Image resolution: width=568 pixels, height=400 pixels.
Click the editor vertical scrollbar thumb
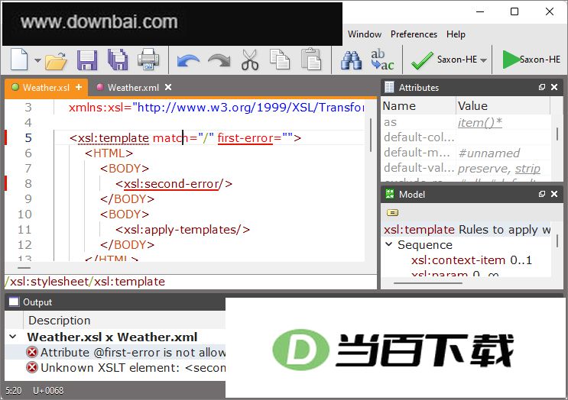[x=371, y=135]
